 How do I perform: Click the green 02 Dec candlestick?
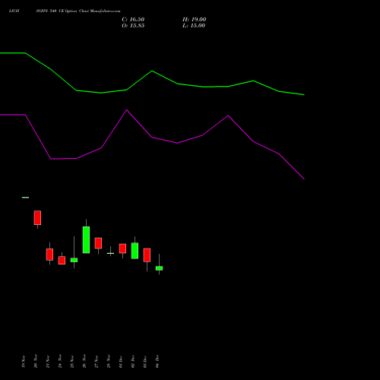pyautogui.click(x=135, y=251)
